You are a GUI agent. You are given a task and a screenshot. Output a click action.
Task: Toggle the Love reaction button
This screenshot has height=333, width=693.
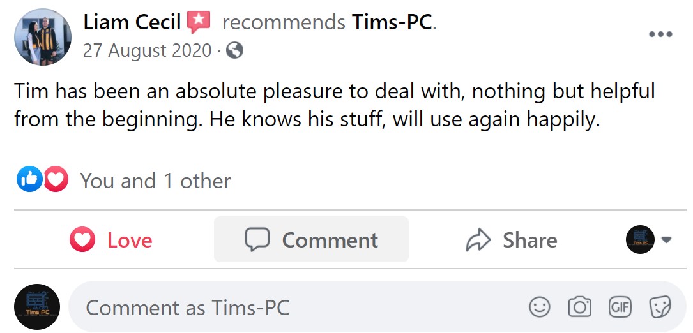pos(111,240)
